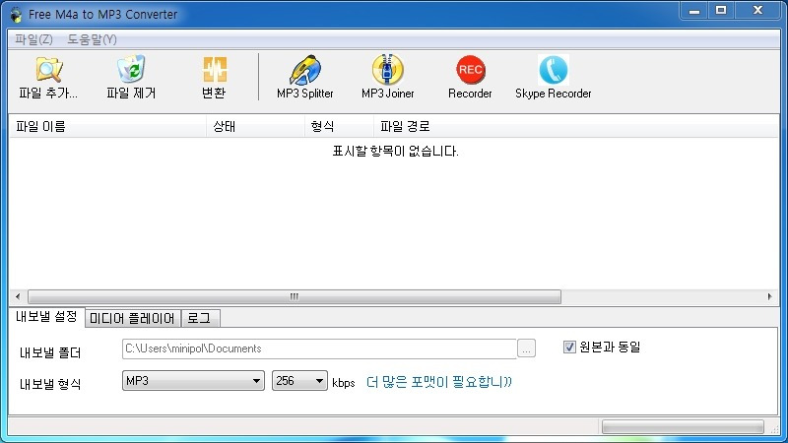
Task: Sort by the 파일 경로 column header
Action: click(x=576, y=127)
